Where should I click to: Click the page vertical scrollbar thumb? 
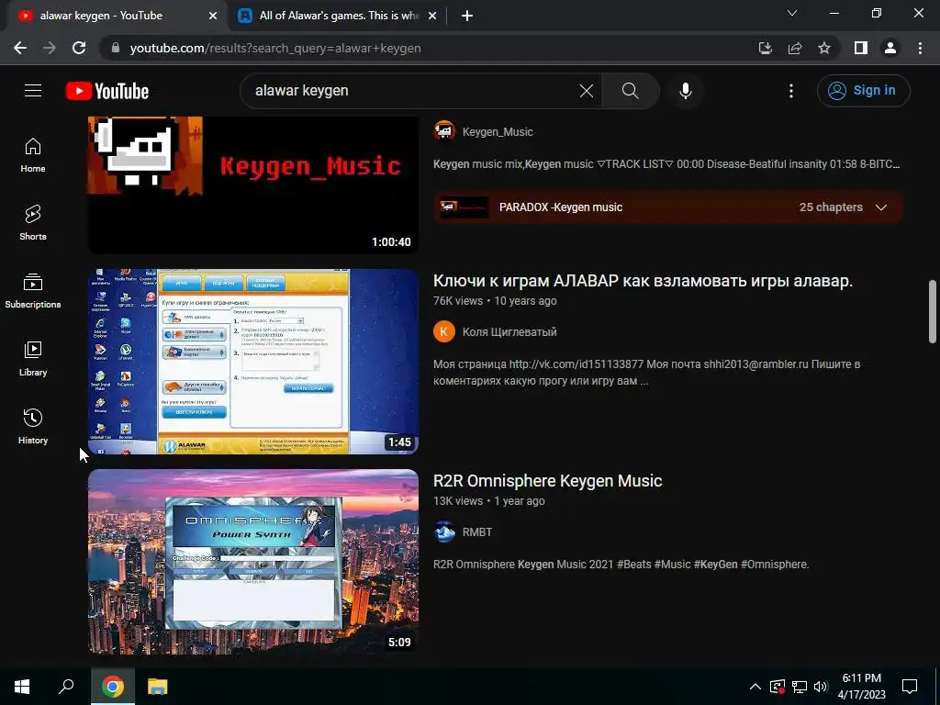tap(933, 312)
